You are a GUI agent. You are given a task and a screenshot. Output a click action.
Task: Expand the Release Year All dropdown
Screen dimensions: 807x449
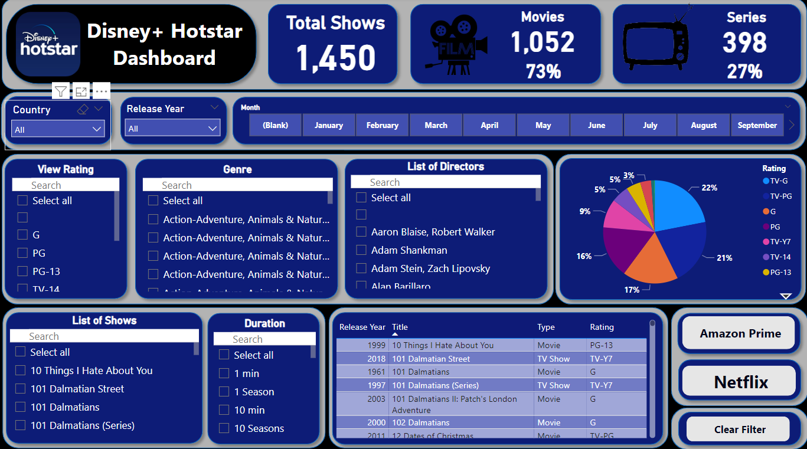(172, 128)
